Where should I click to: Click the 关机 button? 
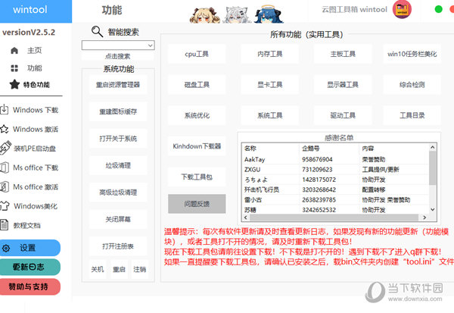(98, 270)
